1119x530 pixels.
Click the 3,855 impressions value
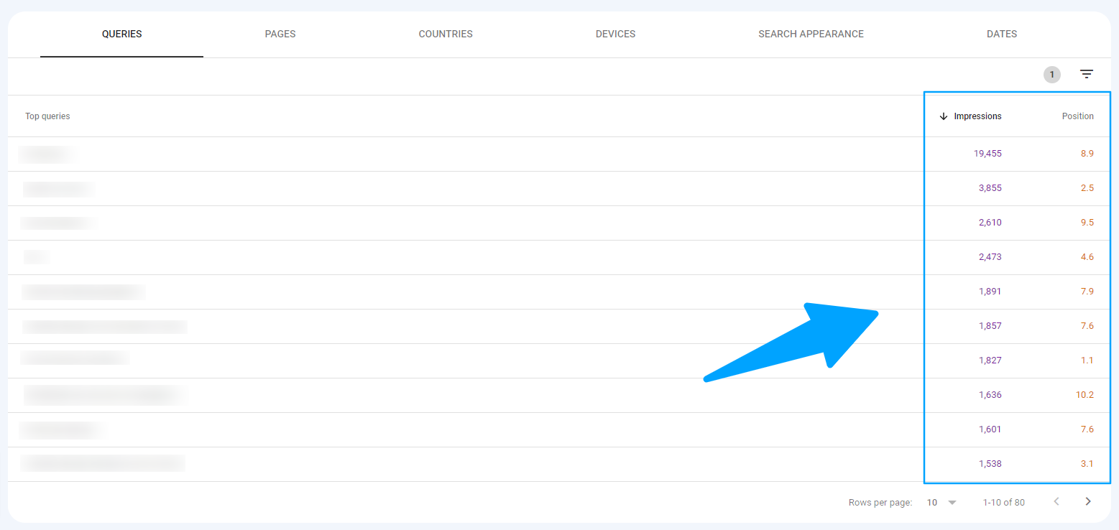990,188
